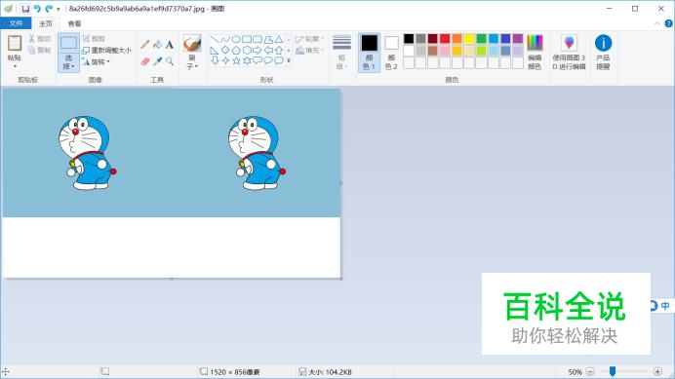Choose the Rounded rectangle shape

258,40
